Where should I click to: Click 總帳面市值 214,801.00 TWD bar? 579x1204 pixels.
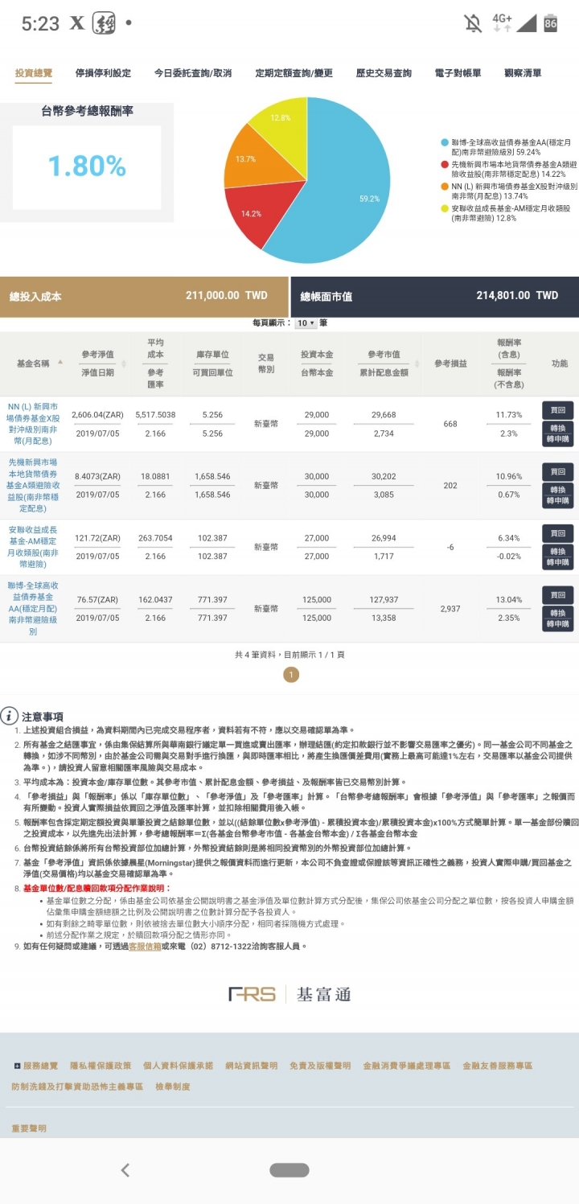435,296
